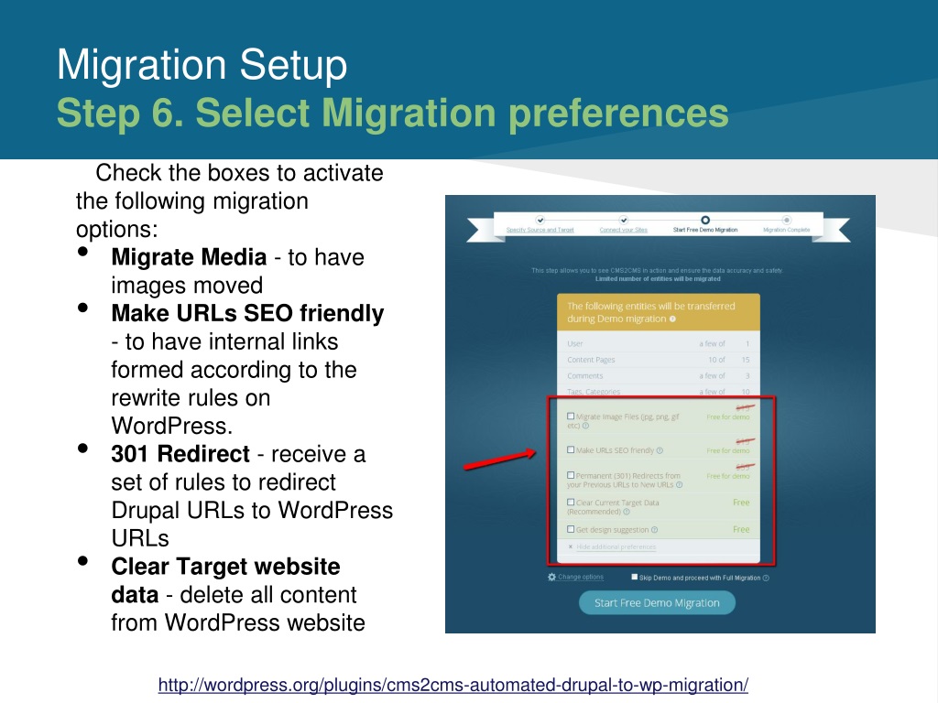Select the 'Comments' row label
The image size is (938, 703).
click(x=585, y=376)
